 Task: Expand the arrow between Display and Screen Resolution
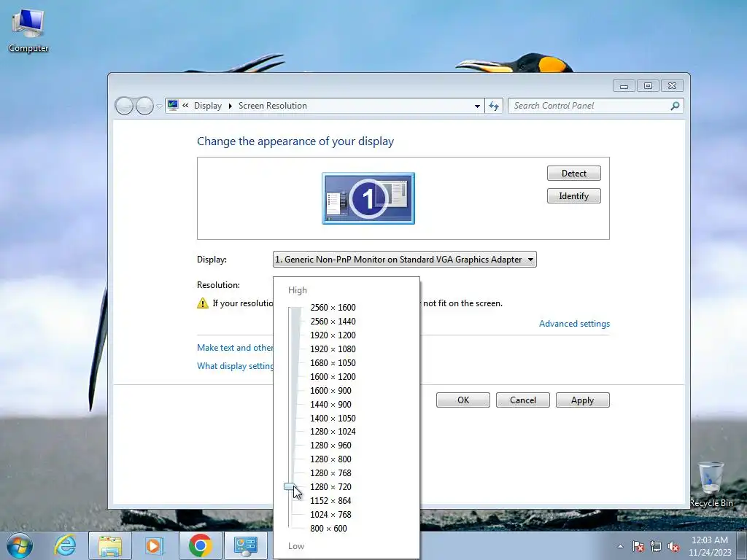click(230, 106)
